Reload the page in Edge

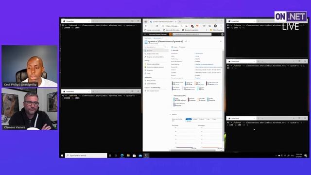click(x=156, y=26)
